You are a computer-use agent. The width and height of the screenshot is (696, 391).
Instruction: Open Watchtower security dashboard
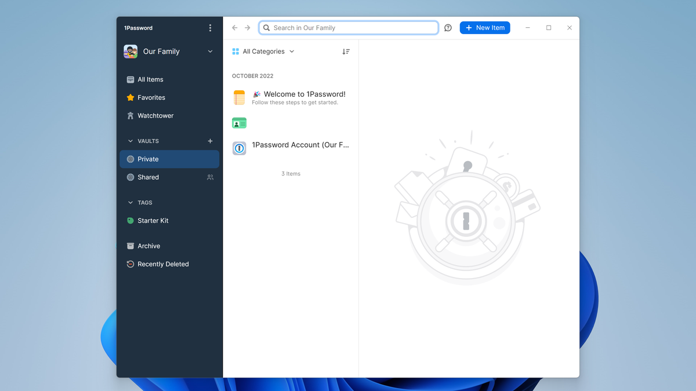[154, 115]
